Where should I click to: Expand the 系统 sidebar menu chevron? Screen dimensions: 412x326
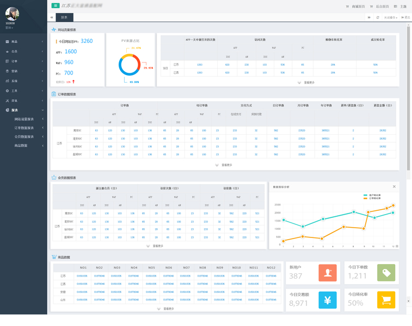(42, 81)
